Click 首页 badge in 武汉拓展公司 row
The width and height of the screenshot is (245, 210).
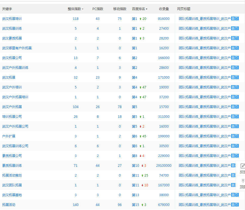[x=235, y=58]
